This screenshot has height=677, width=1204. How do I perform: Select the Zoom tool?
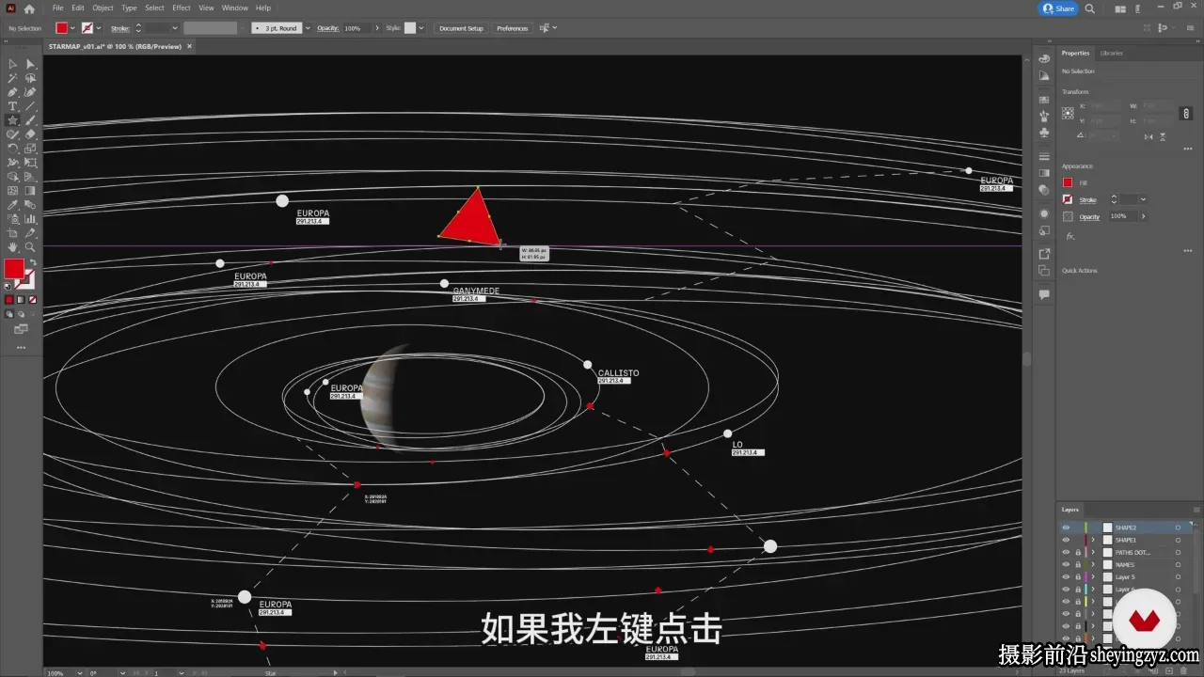click(x=30, y=247)
